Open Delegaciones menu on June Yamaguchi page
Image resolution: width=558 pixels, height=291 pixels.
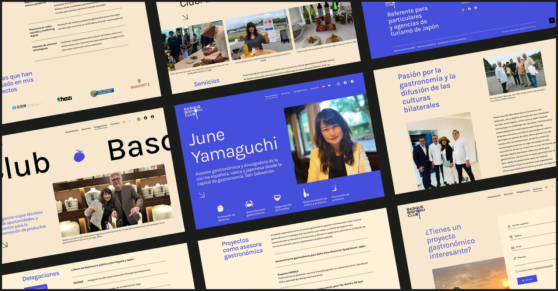point(300,91)
